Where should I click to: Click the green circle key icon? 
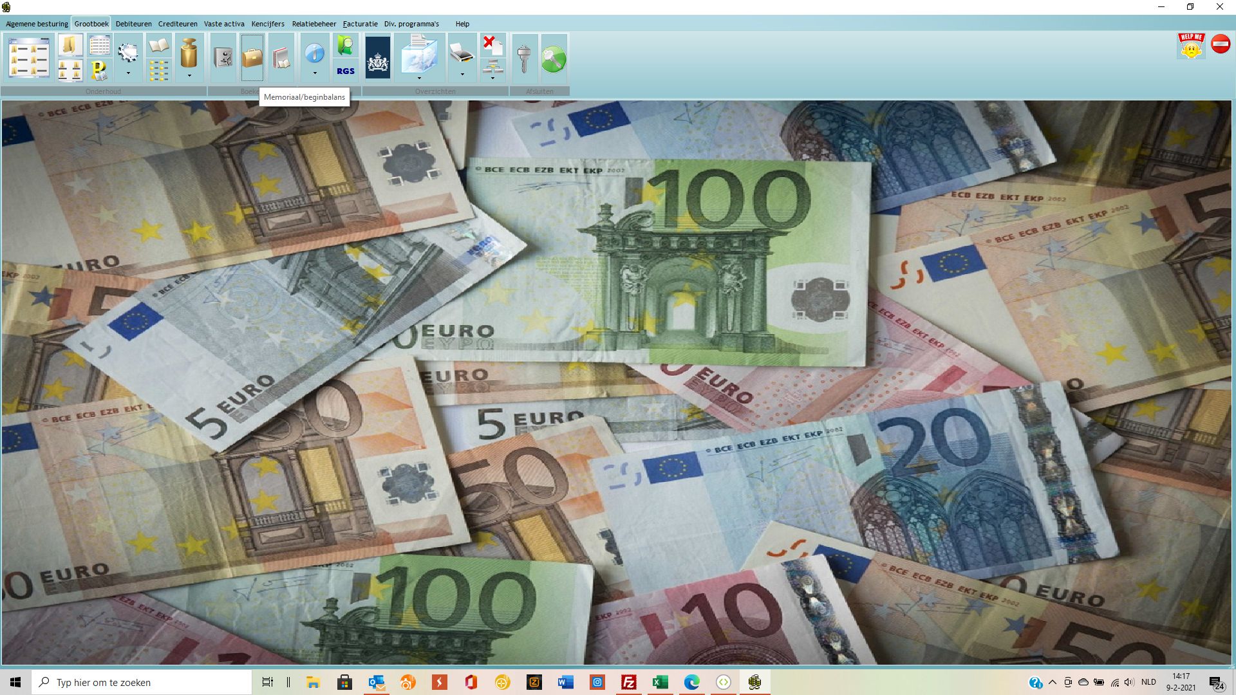pos(554,58)
